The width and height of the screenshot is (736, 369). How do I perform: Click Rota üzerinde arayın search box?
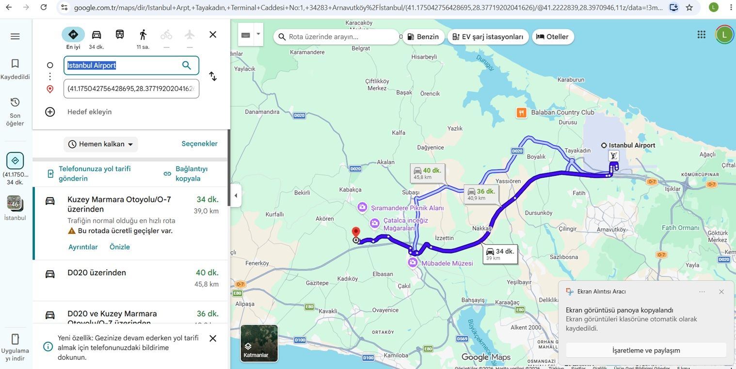[x=337, y=37]
